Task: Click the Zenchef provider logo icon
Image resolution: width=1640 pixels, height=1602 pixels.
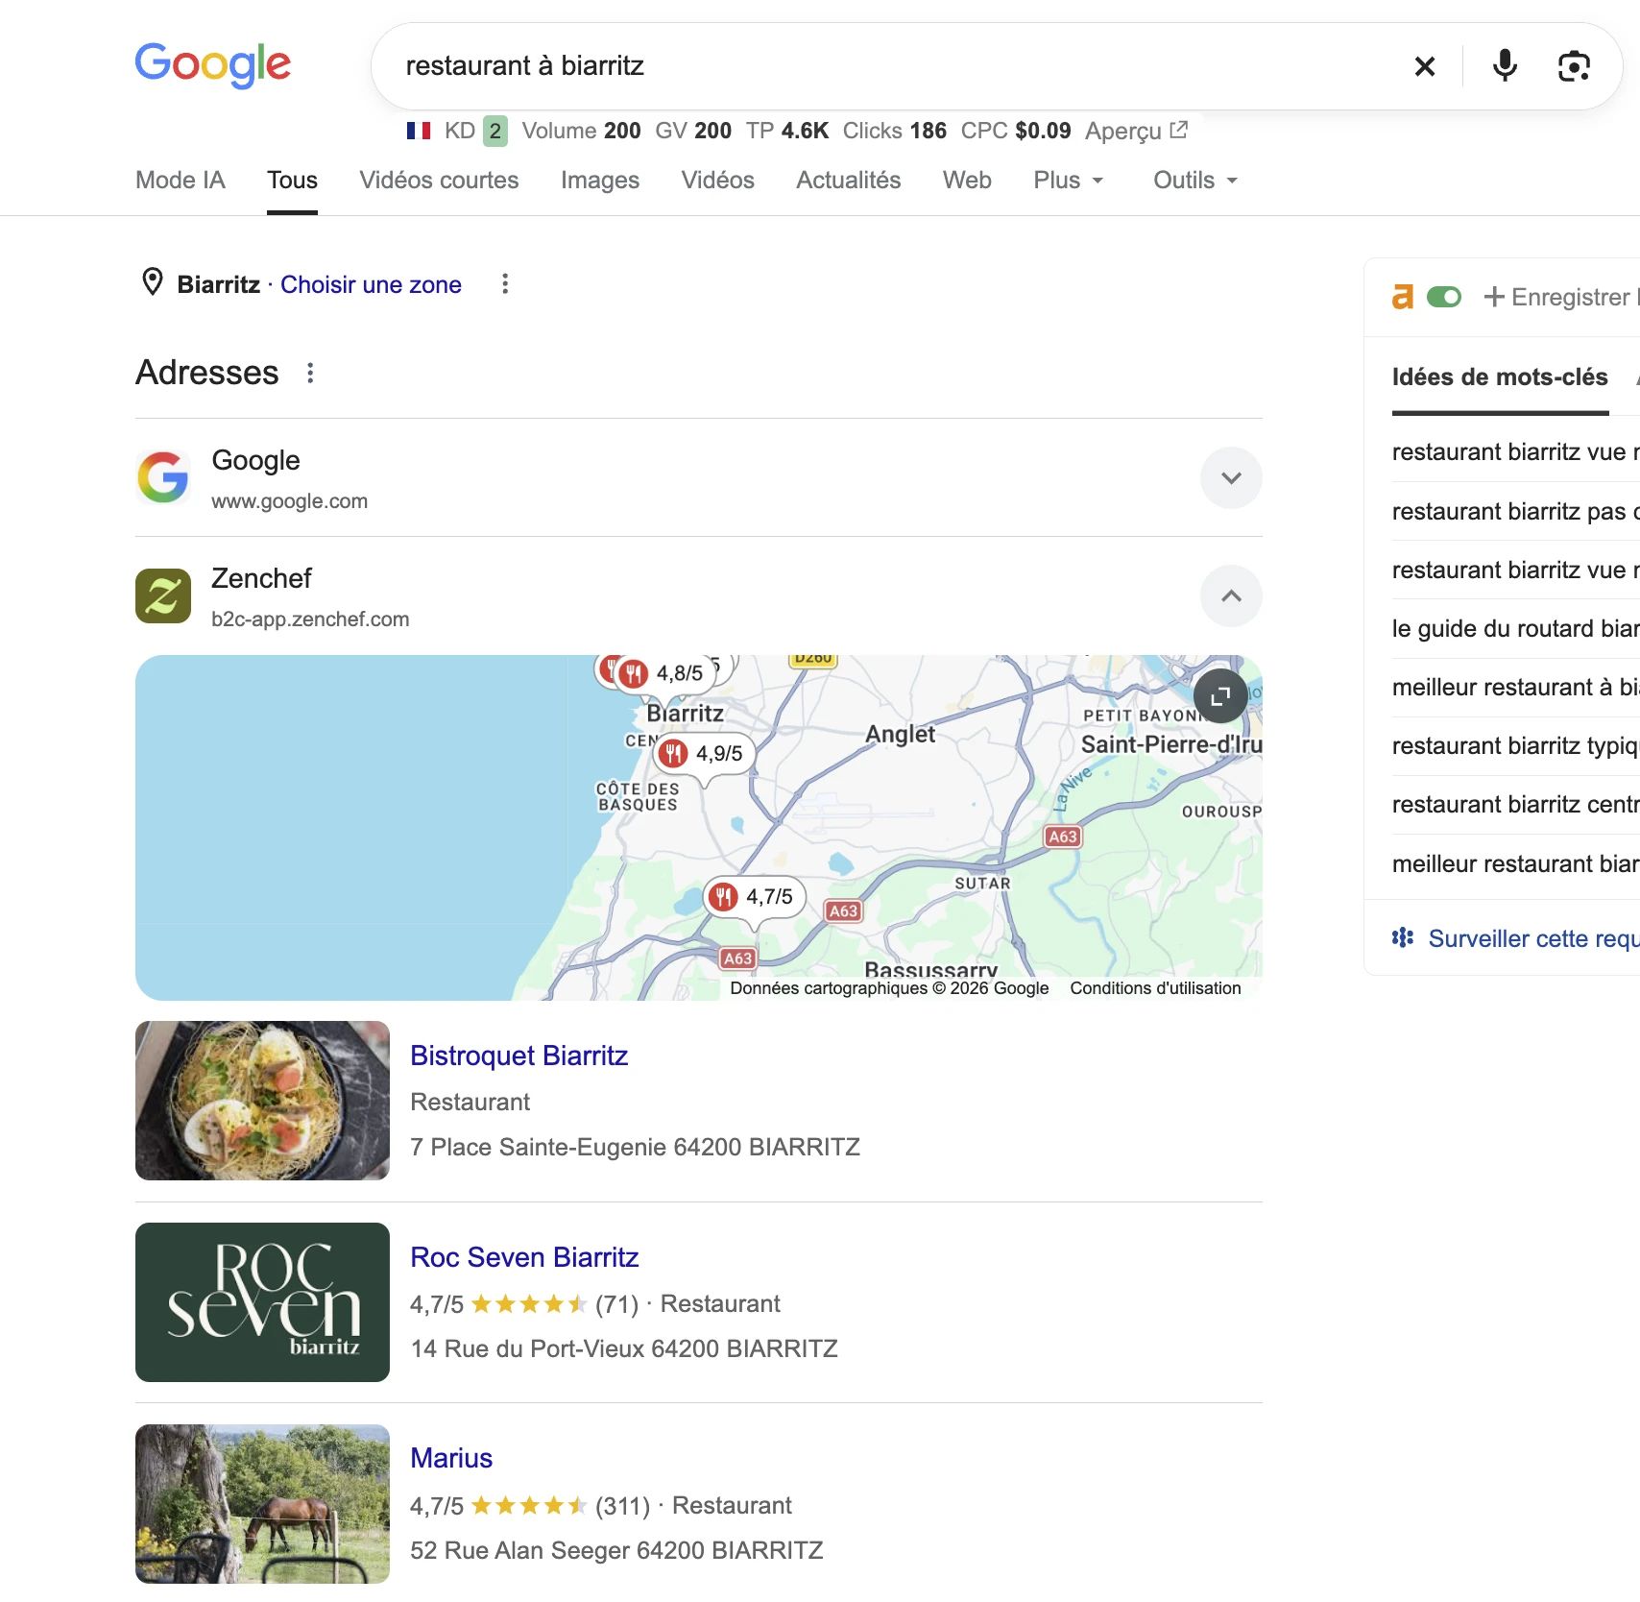Action: pos(163,595)
